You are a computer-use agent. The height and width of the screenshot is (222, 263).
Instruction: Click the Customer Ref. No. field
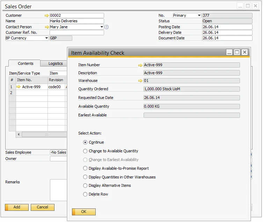click(x=77, y=32)
